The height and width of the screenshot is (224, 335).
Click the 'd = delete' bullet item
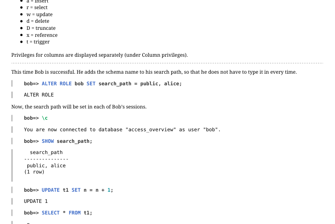pos(38,21)
